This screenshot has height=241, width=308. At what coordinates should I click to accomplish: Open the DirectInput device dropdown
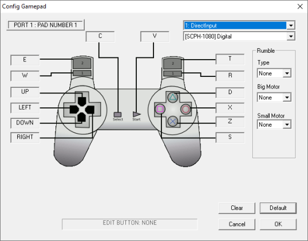(239, 25)
